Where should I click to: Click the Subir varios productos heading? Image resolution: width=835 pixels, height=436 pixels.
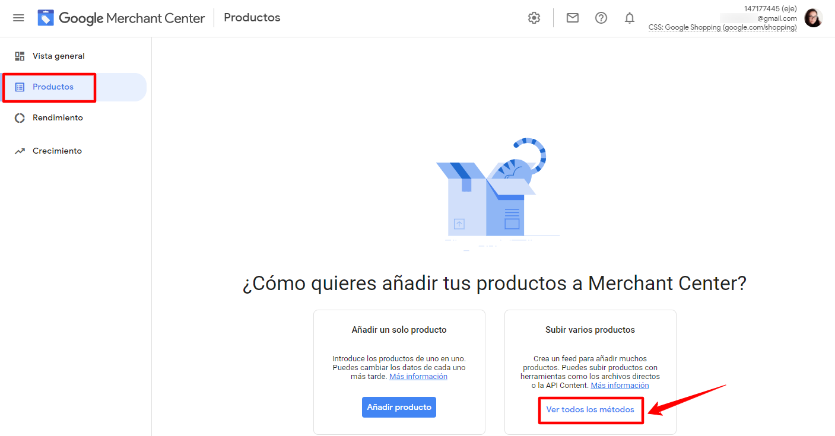[x=590, y=329]
